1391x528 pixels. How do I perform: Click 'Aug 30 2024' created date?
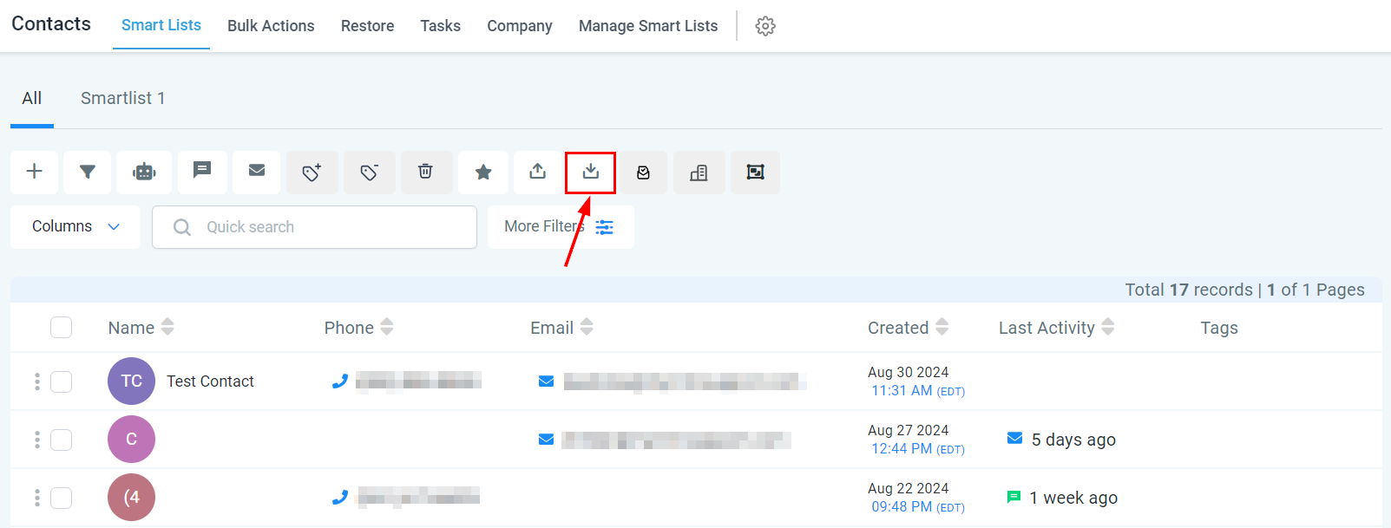(909, 372)
